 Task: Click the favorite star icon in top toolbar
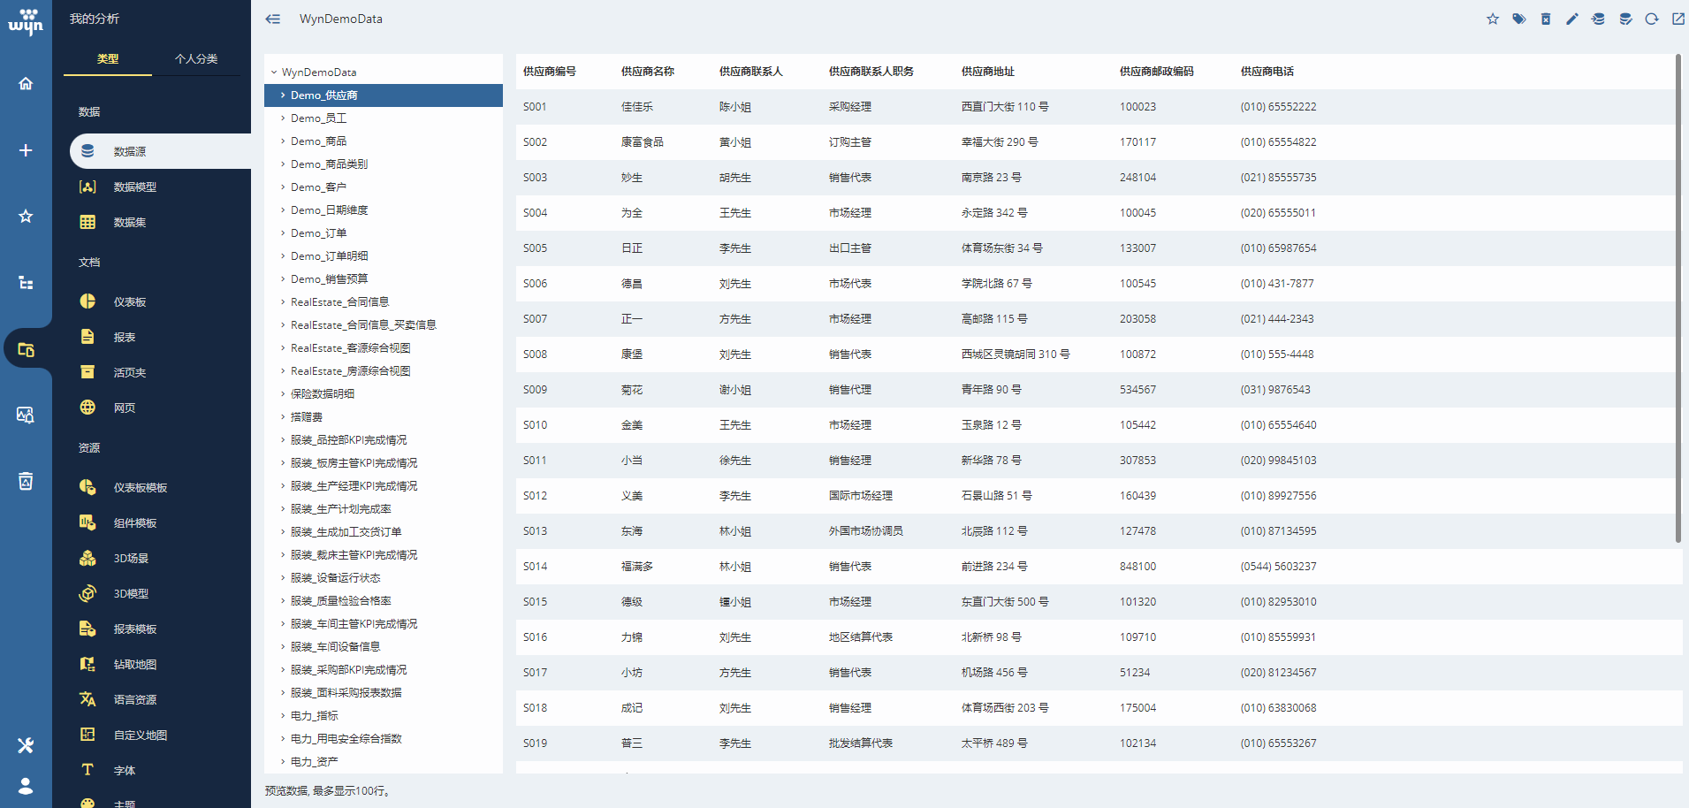point(1493,19)
